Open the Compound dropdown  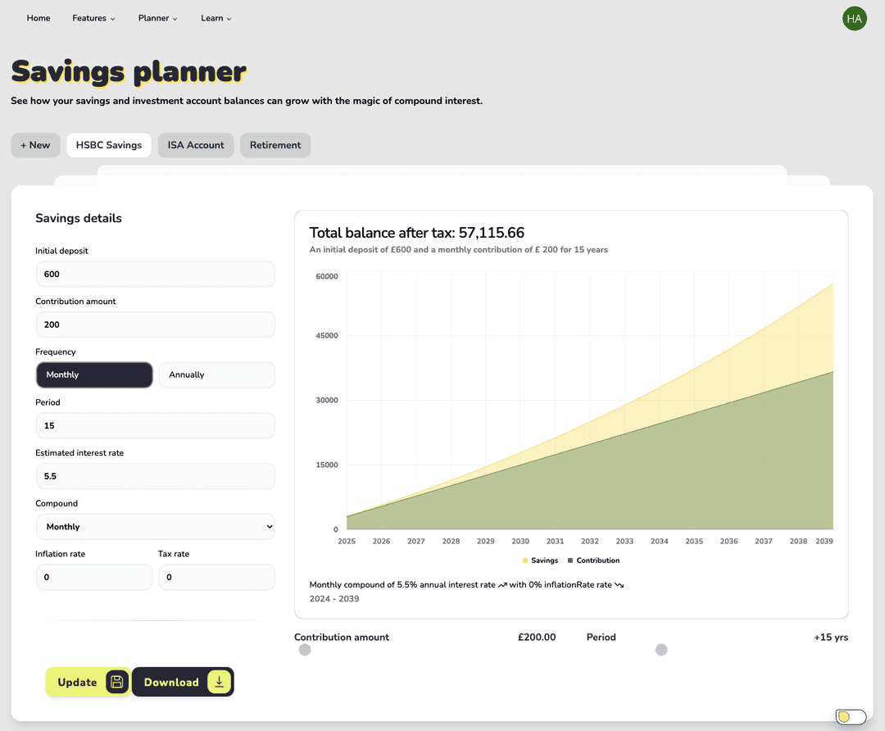tap(155, 527)
